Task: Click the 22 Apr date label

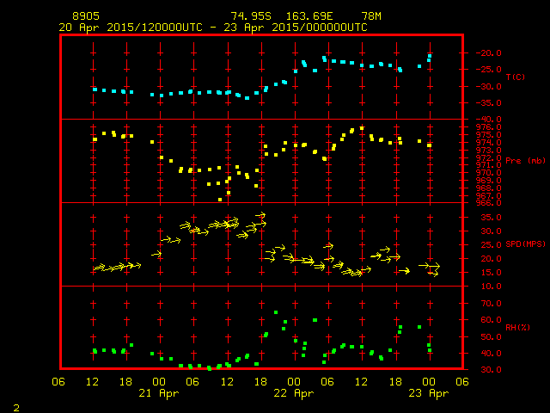Action: (294, 393)
